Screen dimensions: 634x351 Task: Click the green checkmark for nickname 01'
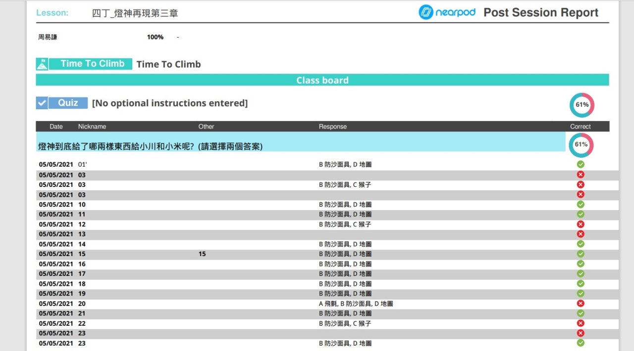pyautogui.click(x=581, y=164)
